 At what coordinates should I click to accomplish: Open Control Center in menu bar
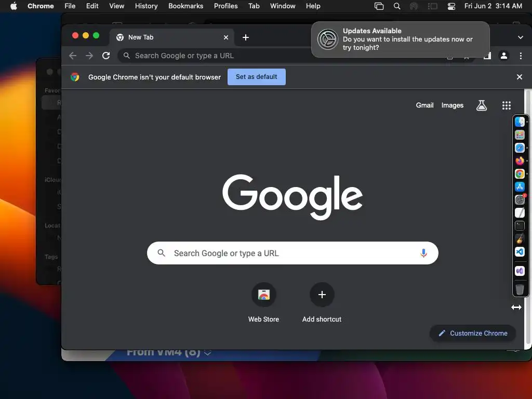click(451, 6)
